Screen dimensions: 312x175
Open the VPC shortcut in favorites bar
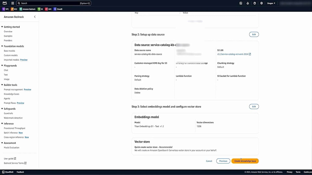point(5,9)
